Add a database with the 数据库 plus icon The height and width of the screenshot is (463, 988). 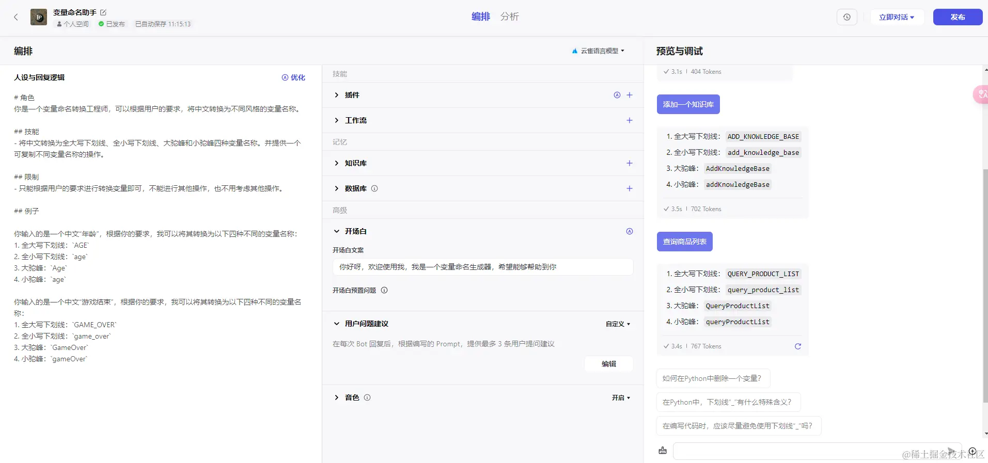point(630,188)
